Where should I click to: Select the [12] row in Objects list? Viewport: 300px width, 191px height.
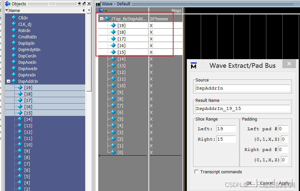click(x=45, y=132)
